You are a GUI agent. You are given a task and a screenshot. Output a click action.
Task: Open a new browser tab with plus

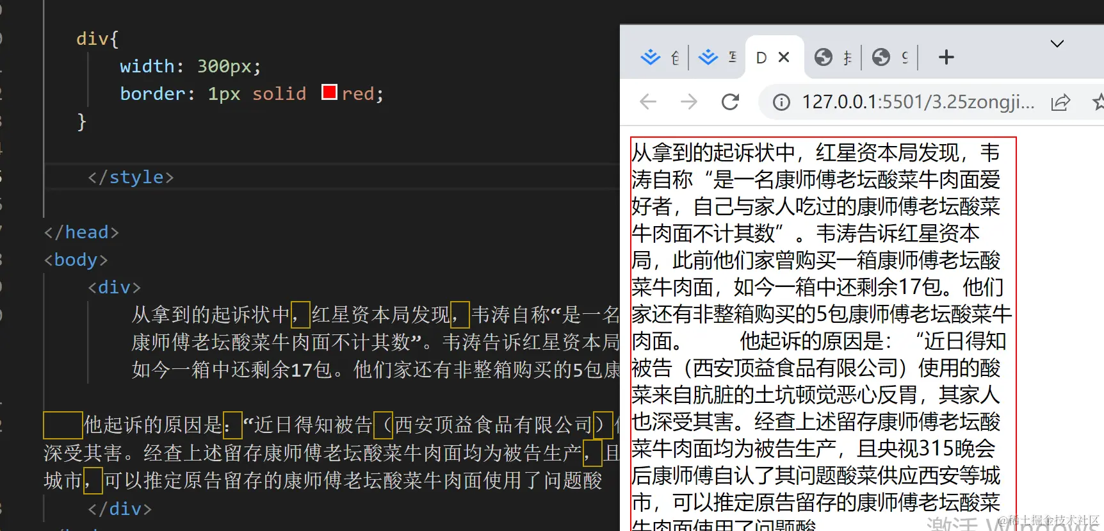(946, 57)
